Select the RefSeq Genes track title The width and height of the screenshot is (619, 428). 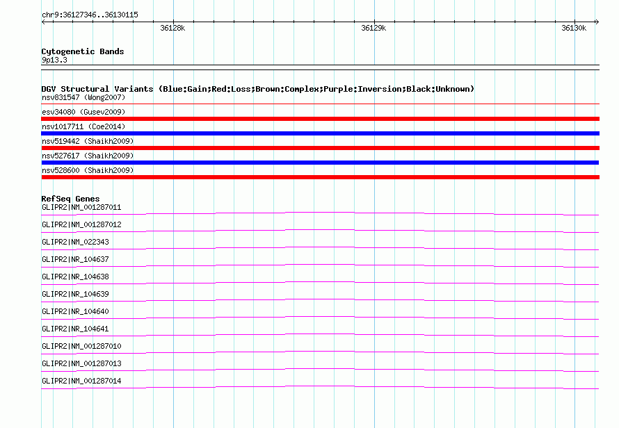tap(70, 199)
